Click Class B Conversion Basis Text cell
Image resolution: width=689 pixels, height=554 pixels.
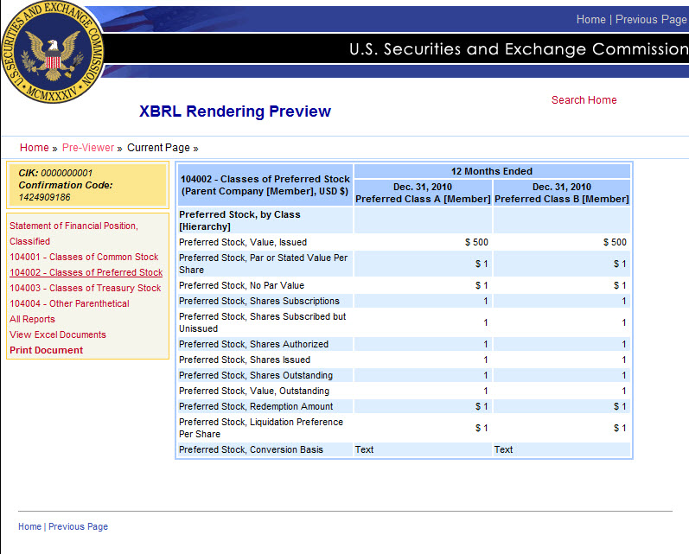pyautogui.click(x=562, y=450)
